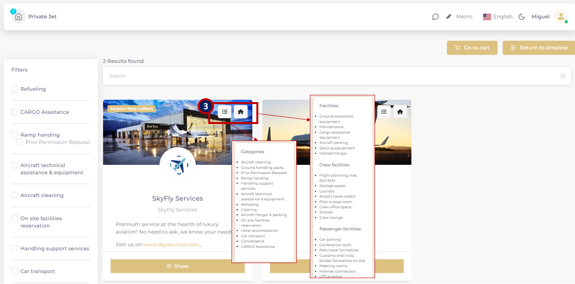575x284 pixels.
Task: Show facilities home icon on SkyFly card
Action: click(x=240, y=111)
